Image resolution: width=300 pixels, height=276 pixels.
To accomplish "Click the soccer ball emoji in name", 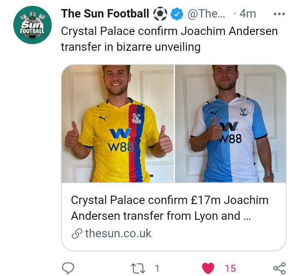I will click(160, 14).
